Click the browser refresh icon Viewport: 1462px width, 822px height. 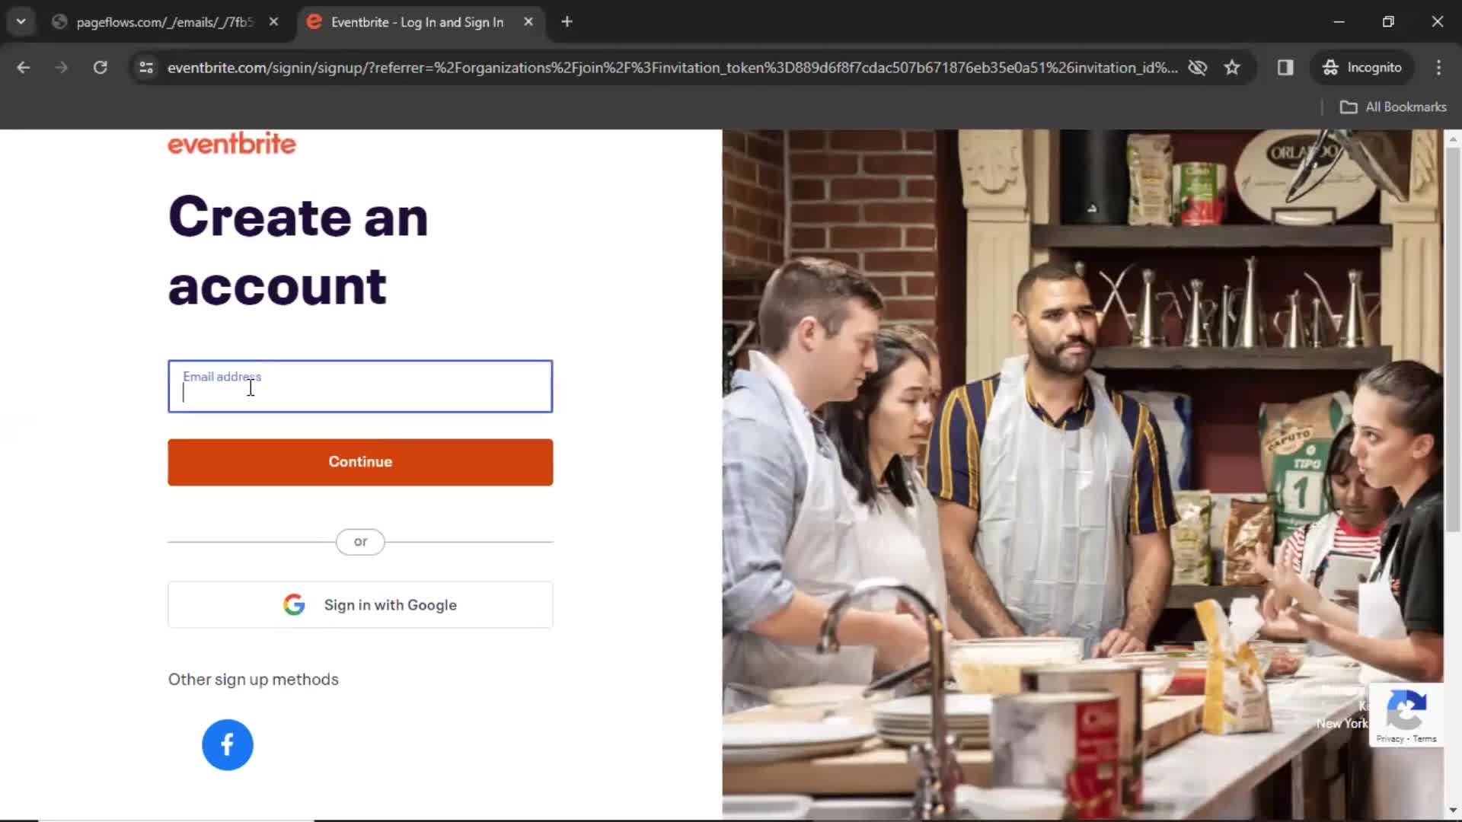click(100, 67)
